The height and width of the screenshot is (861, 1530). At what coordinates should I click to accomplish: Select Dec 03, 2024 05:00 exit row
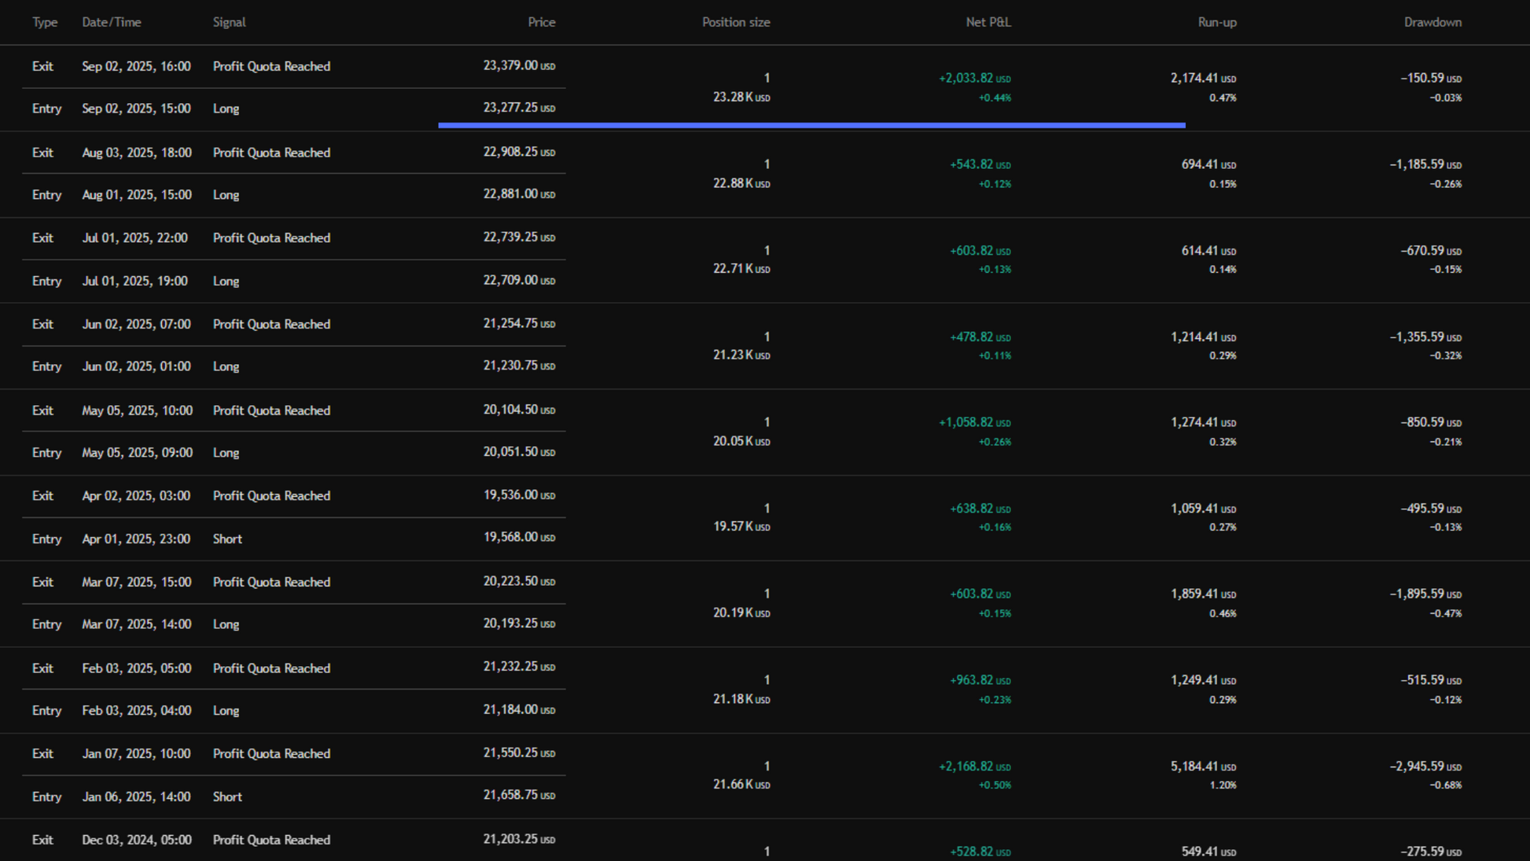coord(136,840)
